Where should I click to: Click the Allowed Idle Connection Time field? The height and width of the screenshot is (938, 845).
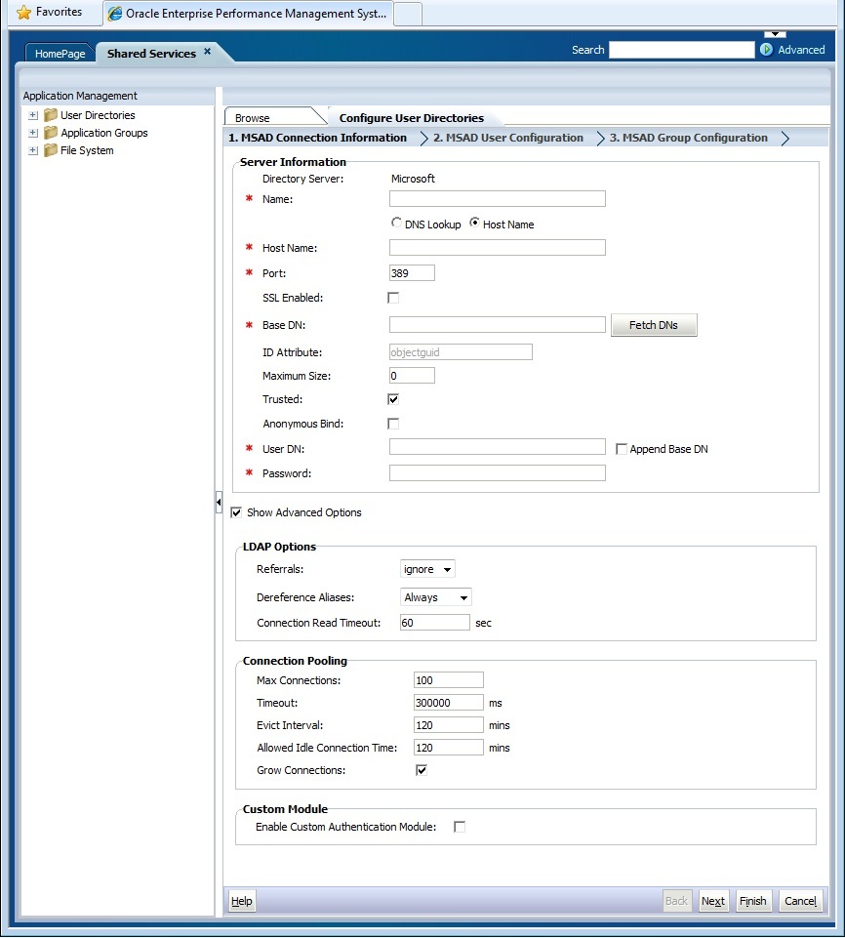(x=449, y=748)
